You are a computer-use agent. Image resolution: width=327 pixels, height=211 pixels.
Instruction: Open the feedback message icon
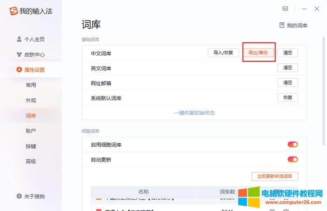pos(286,8)
